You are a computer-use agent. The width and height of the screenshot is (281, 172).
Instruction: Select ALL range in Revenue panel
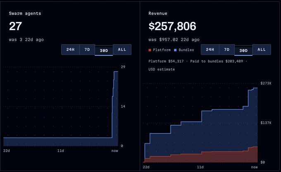tap(262, 50)
